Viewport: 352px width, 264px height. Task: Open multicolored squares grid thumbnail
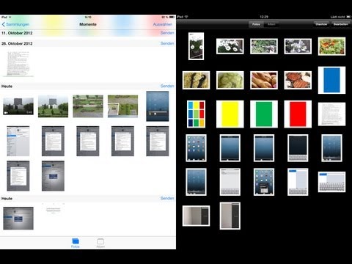tap(196, 114)
